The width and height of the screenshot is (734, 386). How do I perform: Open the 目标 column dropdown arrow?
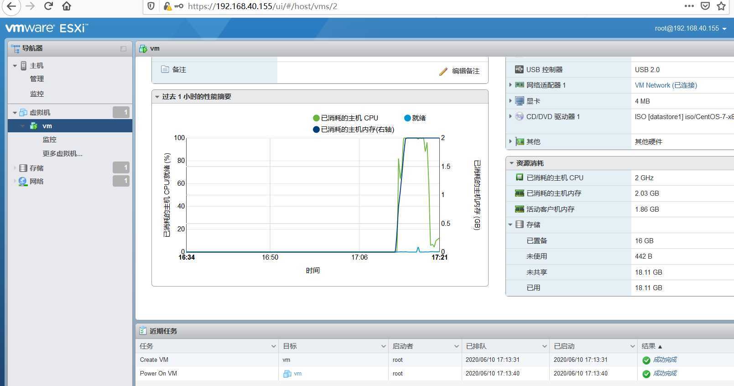(x=384, y=346)
